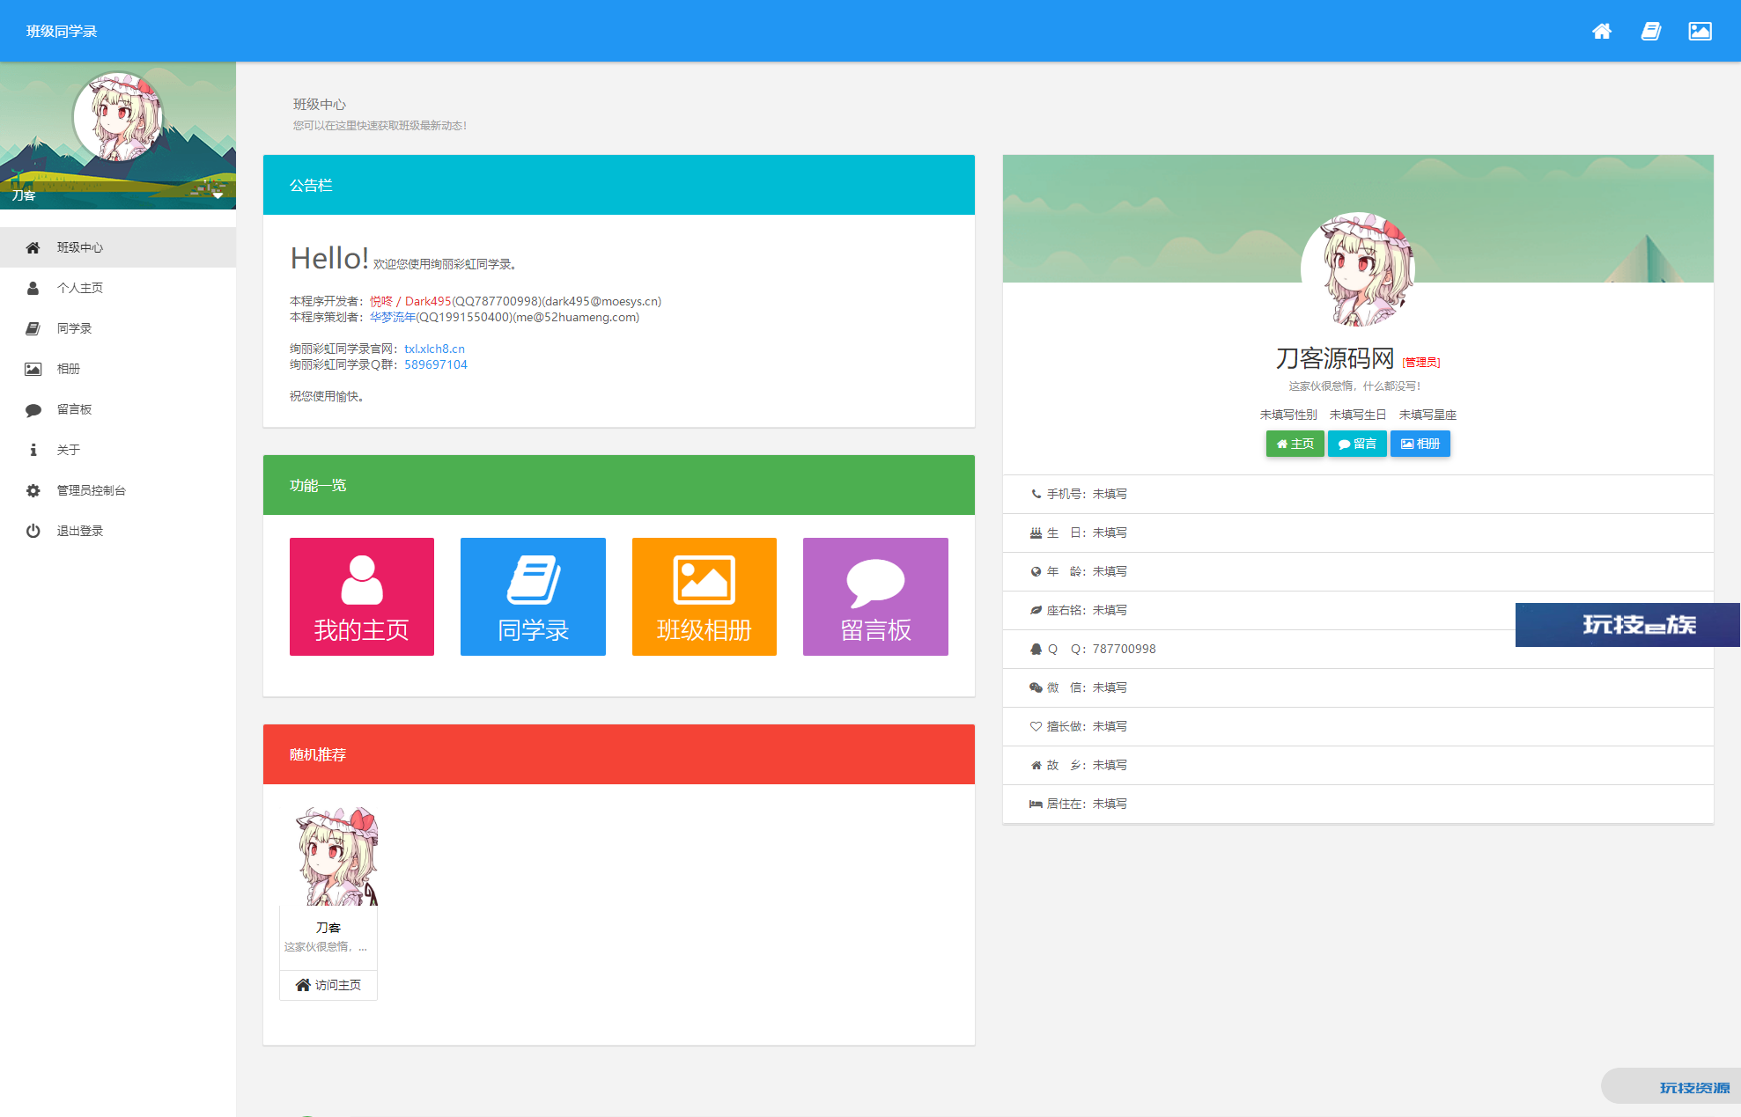Screen dimensions: 1741x1117
Task: Click the cyan 留言 profile button
Action: pos(1357,444)
